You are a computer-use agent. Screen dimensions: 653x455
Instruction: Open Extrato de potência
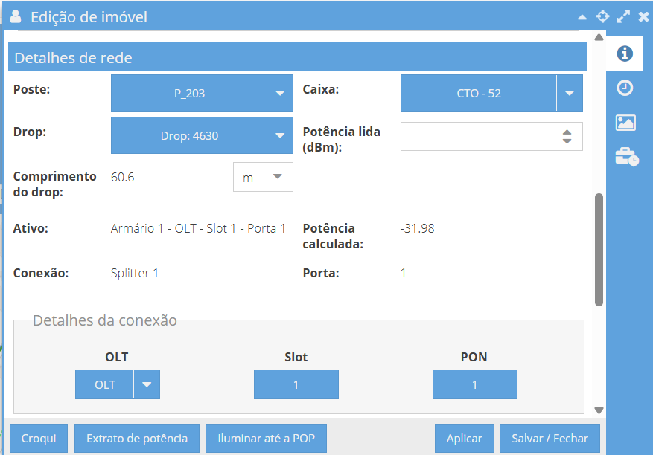point(137,439)
